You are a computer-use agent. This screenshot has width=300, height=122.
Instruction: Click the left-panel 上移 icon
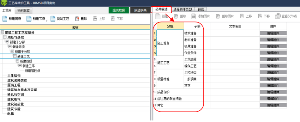click(95, 19)
